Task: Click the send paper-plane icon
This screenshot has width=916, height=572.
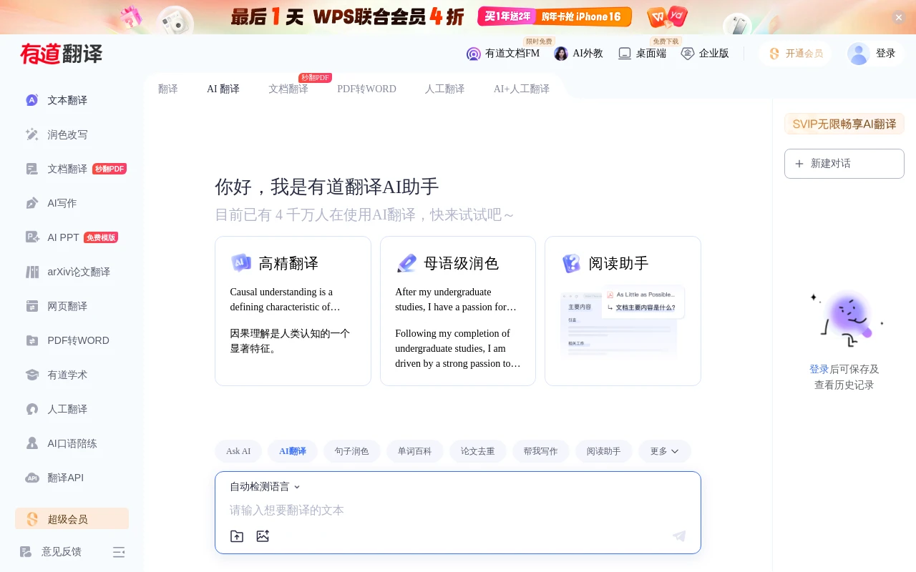Action: click(x=678, y=536)
